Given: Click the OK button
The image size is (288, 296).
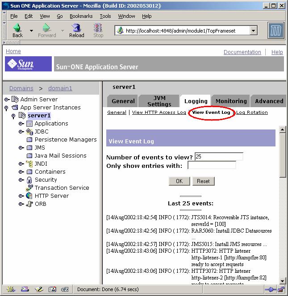Looking at the screenshot, I should coord(179,181).
